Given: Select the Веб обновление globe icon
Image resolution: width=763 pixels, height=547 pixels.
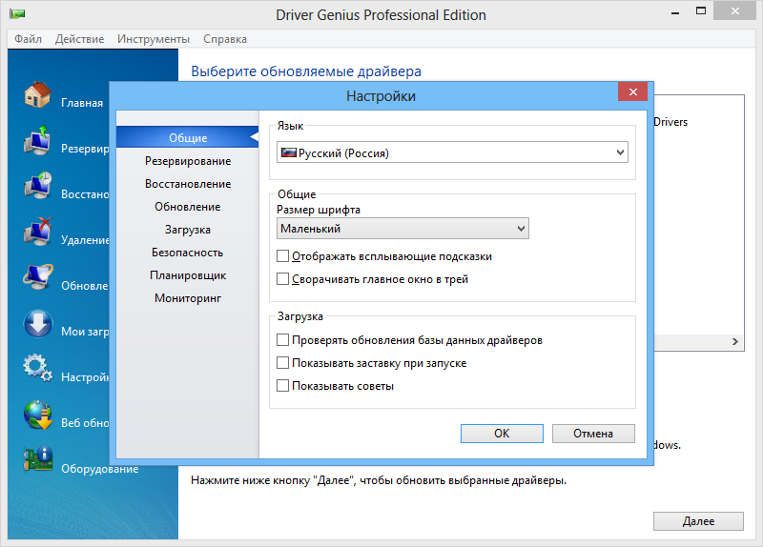Looking at the screenshot, I should (x=38, y=415).
